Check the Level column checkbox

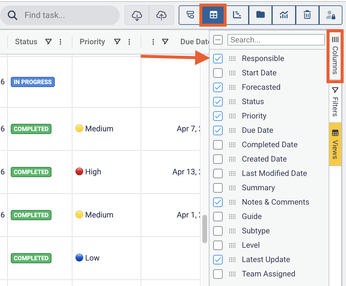tap(218, 245)
